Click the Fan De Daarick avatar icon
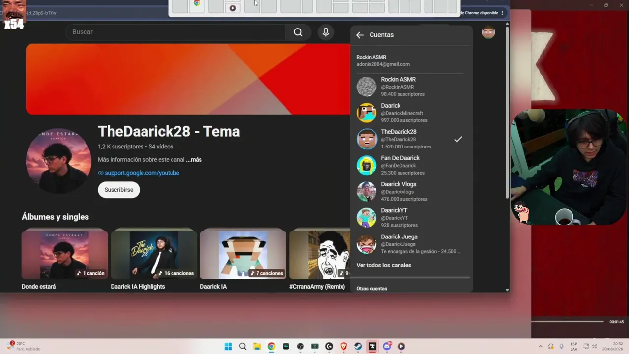Viewport: 629px width, 354px height. pos(367,165)
